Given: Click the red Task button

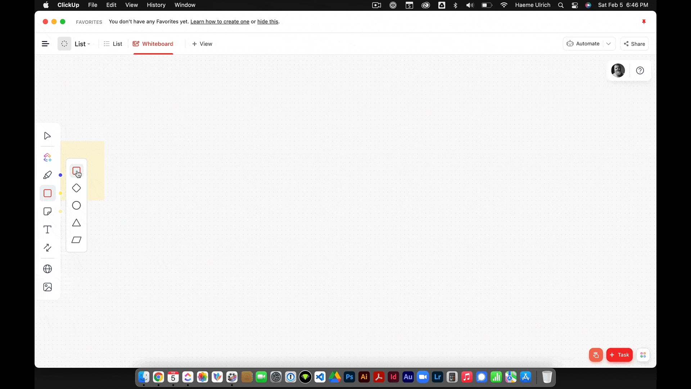Looking at the screenshot, I should (x=619, y=355).
